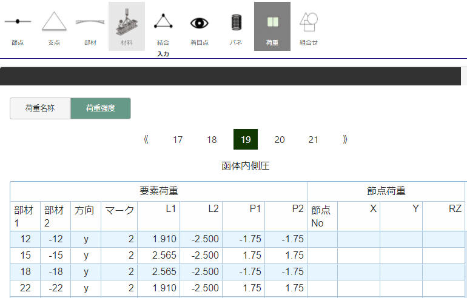Select the マーク column header

pos(119,216)
